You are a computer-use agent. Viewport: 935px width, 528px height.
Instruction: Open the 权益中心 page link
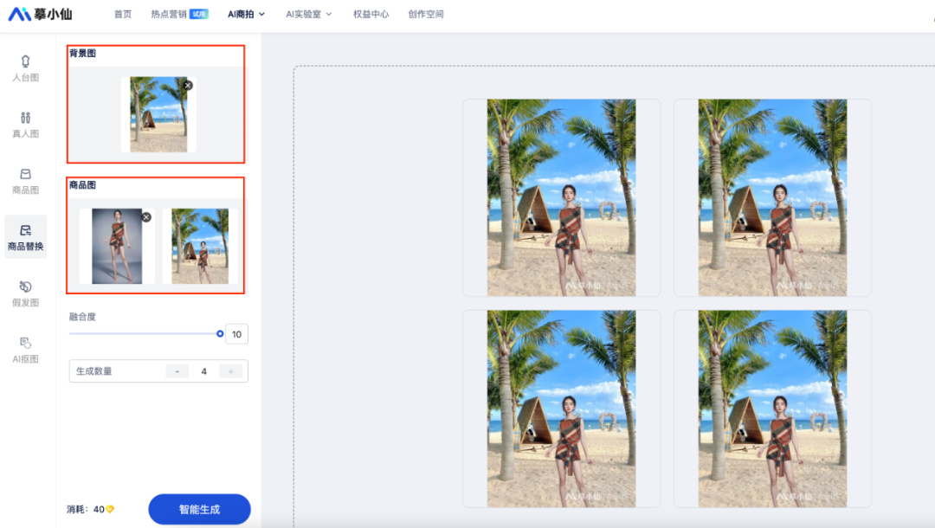[370, 14]
